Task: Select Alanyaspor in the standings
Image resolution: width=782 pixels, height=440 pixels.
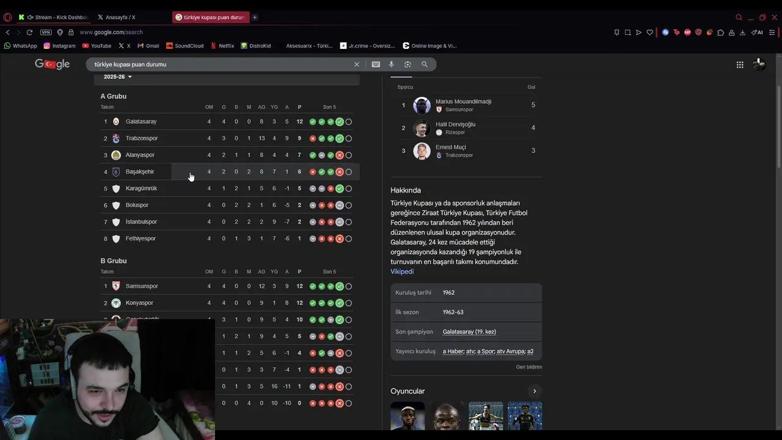Action: tap(140, 155)
